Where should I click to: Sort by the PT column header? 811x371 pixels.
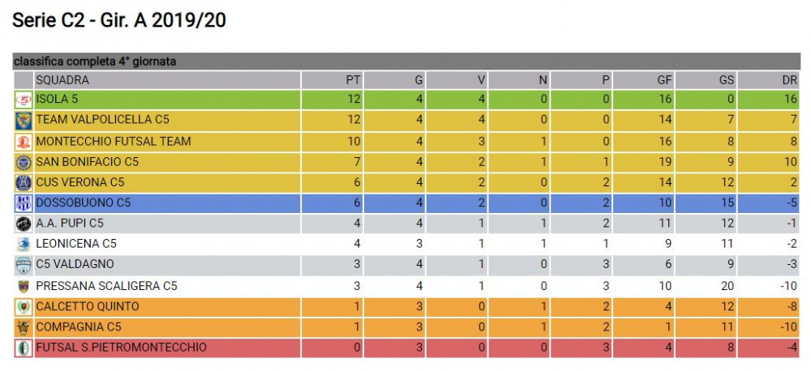[x=354, y=80]
